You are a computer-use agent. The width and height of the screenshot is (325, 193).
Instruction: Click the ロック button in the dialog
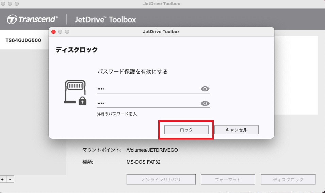click(x=186, y=130)
